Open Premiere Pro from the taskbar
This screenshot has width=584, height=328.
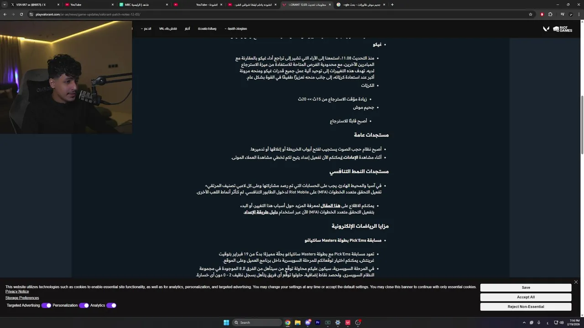[318, 323]
